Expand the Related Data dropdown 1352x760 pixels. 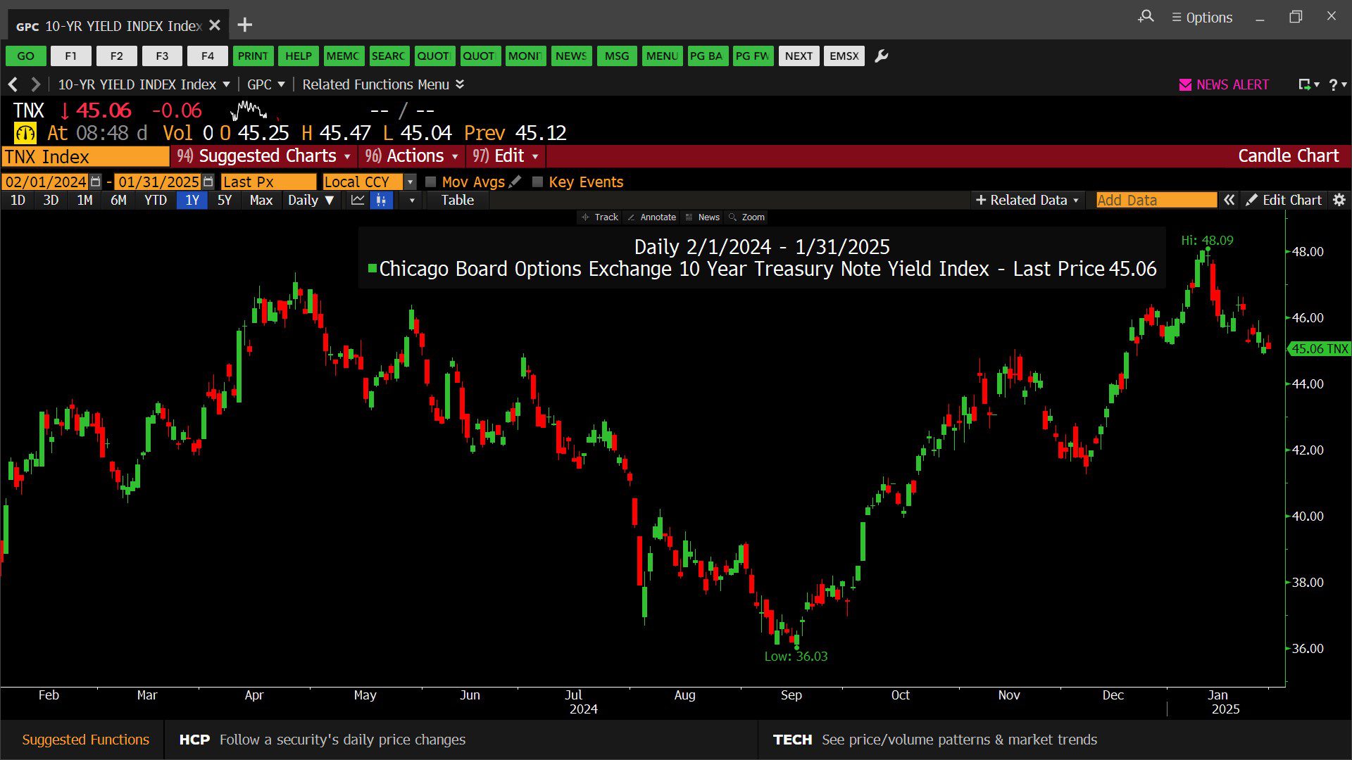1027,201
